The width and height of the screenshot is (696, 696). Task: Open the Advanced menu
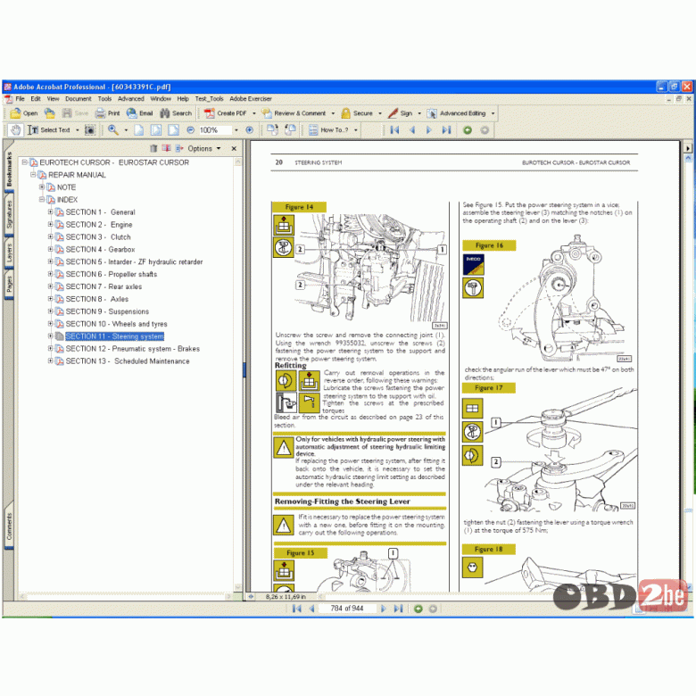131,98
